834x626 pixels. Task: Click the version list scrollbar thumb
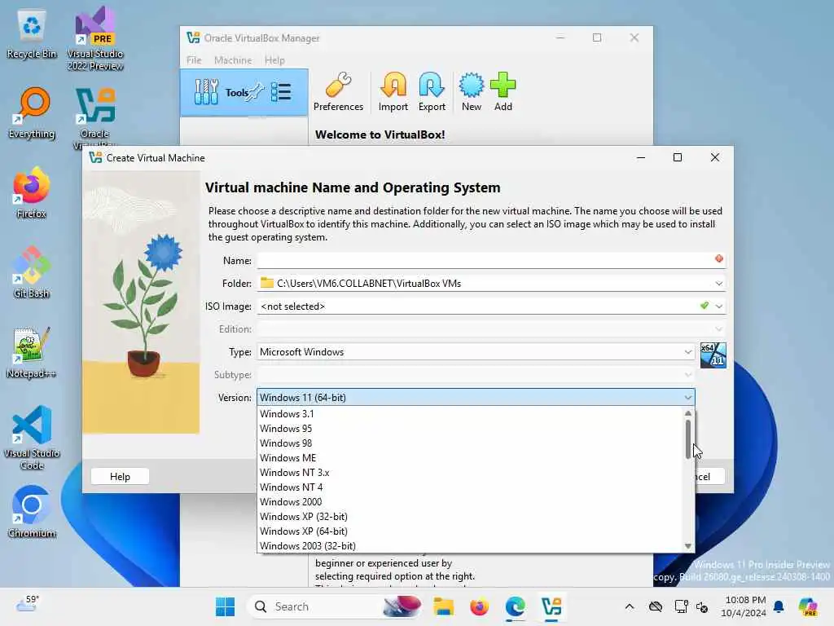tap(687, 439)
